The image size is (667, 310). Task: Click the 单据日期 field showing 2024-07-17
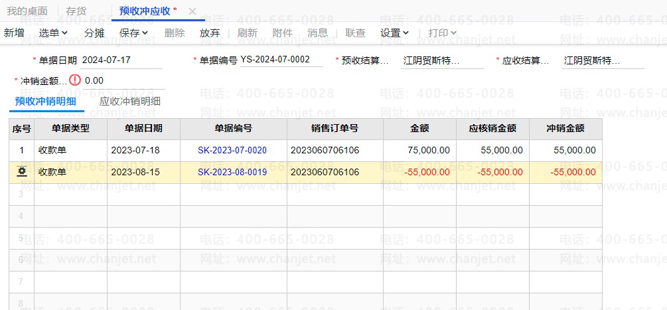(x=121, y=60)
